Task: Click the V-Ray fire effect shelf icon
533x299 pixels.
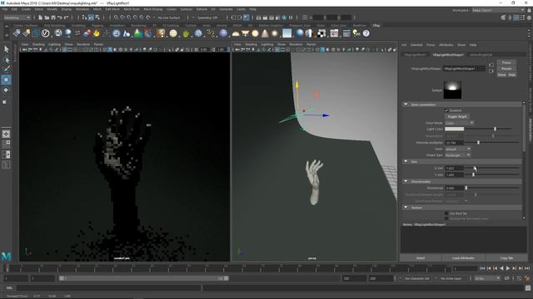Action: 97,33
